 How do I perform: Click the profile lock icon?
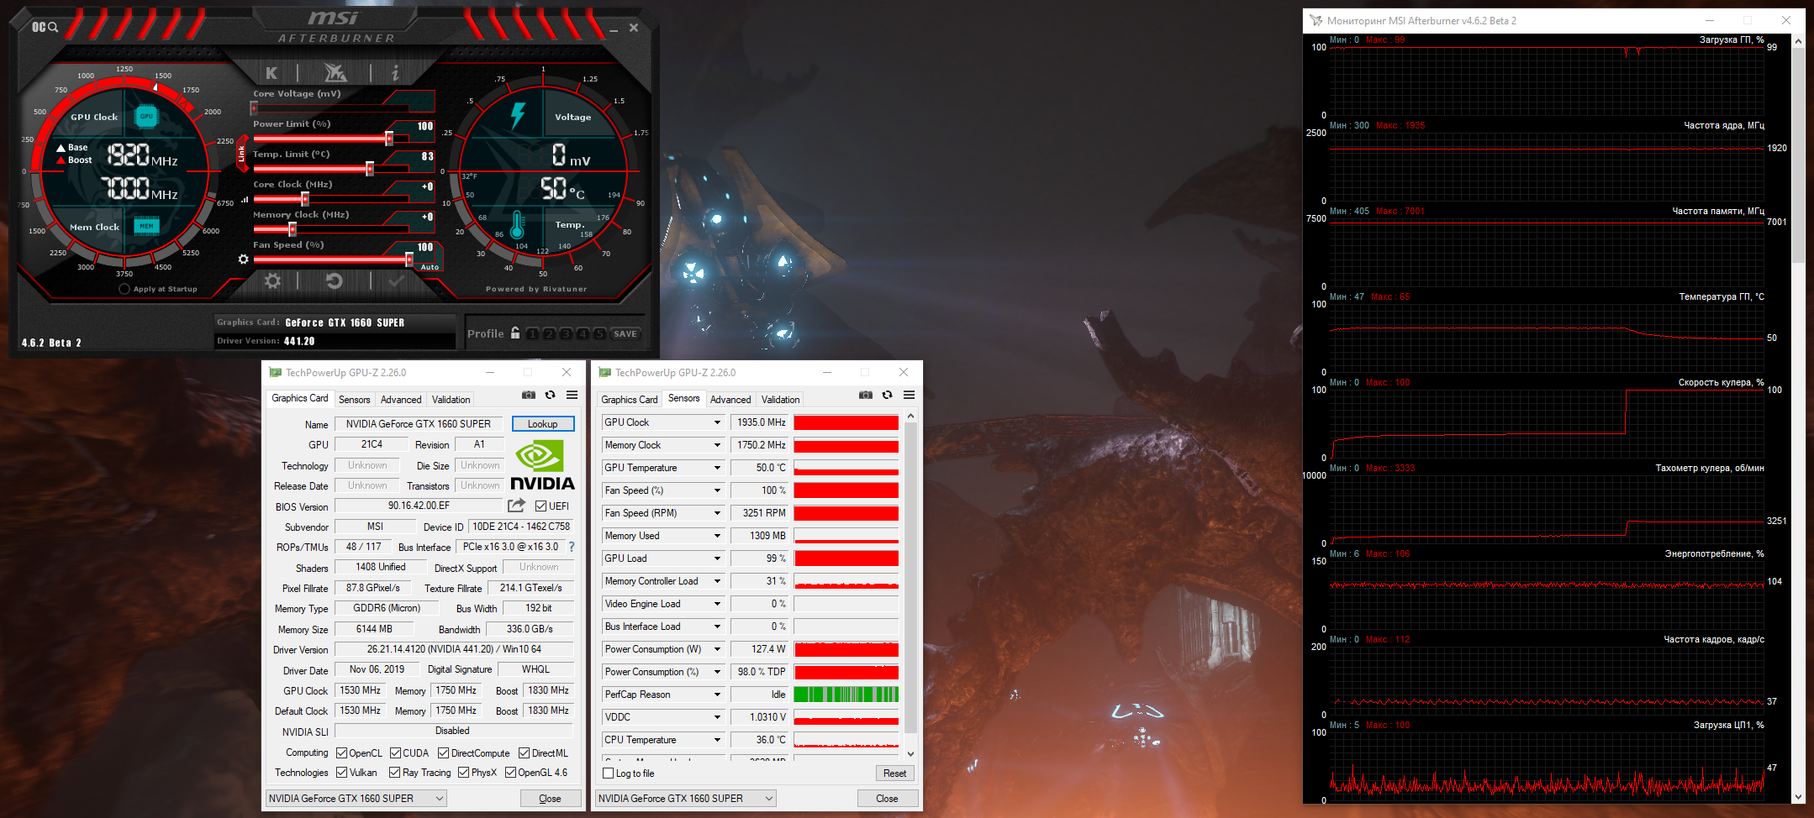[x=515, y=333]
